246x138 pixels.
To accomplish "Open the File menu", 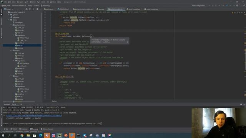I will [x=6, y=2].
